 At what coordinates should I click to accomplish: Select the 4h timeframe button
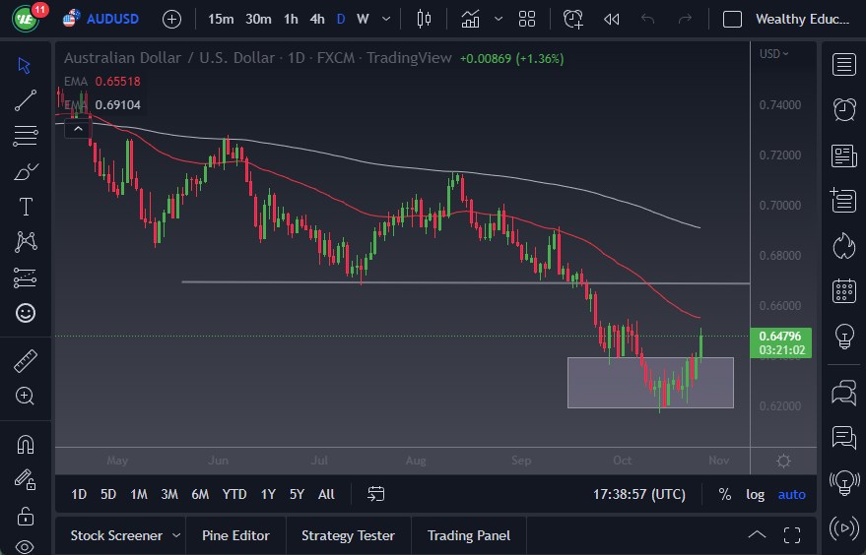point(316,19)
